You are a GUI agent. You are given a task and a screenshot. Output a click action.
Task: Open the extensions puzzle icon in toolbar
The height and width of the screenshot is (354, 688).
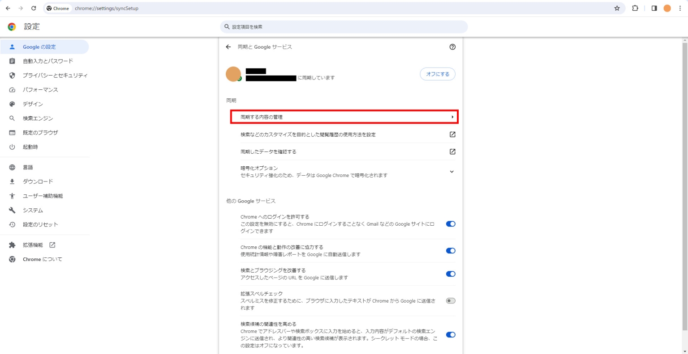[x=635, y=8]
